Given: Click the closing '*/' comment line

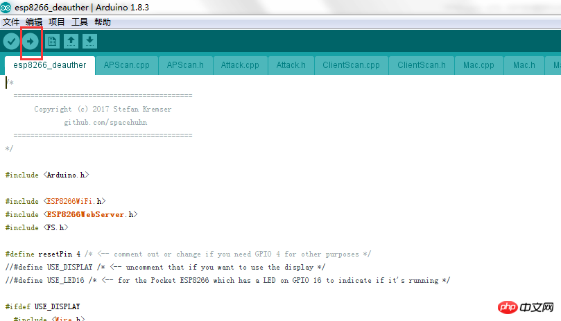Looking at the screenshot, I should click(9, 148).
